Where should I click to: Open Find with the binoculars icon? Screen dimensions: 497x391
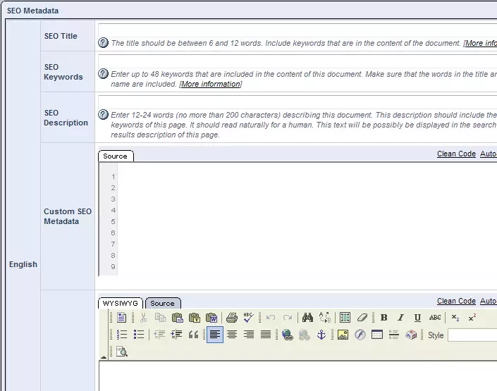click(307, 318)
